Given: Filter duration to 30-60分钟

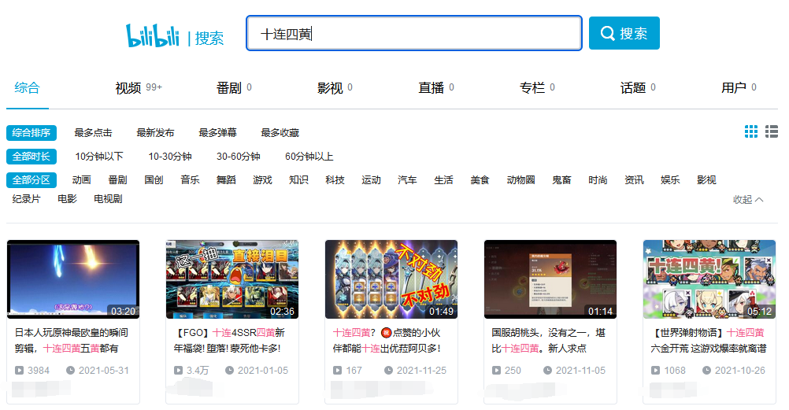Looking at the screenshot, I should tap(239, 157).
